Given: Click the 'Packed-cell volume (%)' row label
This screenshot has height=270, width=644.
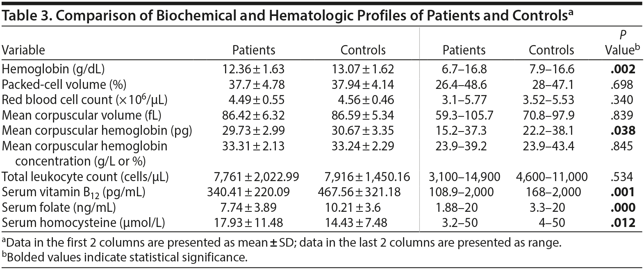Looking at the screenshot, I should 64,84.
